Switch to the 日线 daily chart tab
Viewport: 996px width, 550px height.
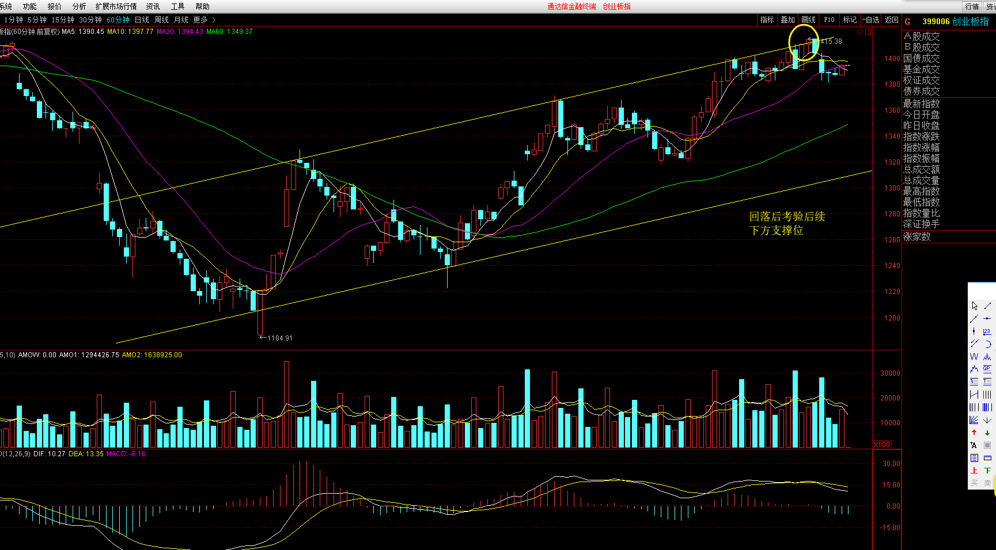[x=142, y=20]
